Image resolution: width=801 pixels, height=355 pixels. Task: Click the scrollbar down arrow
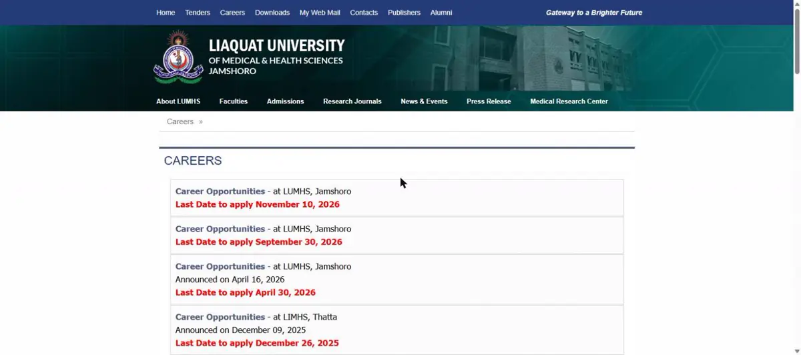pos(797,351)
